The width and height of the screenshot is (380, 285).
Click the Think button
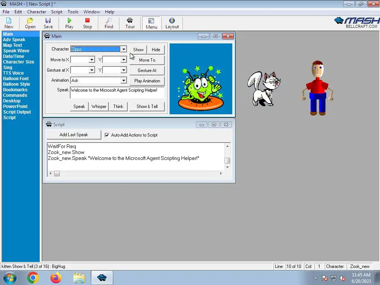118,107
